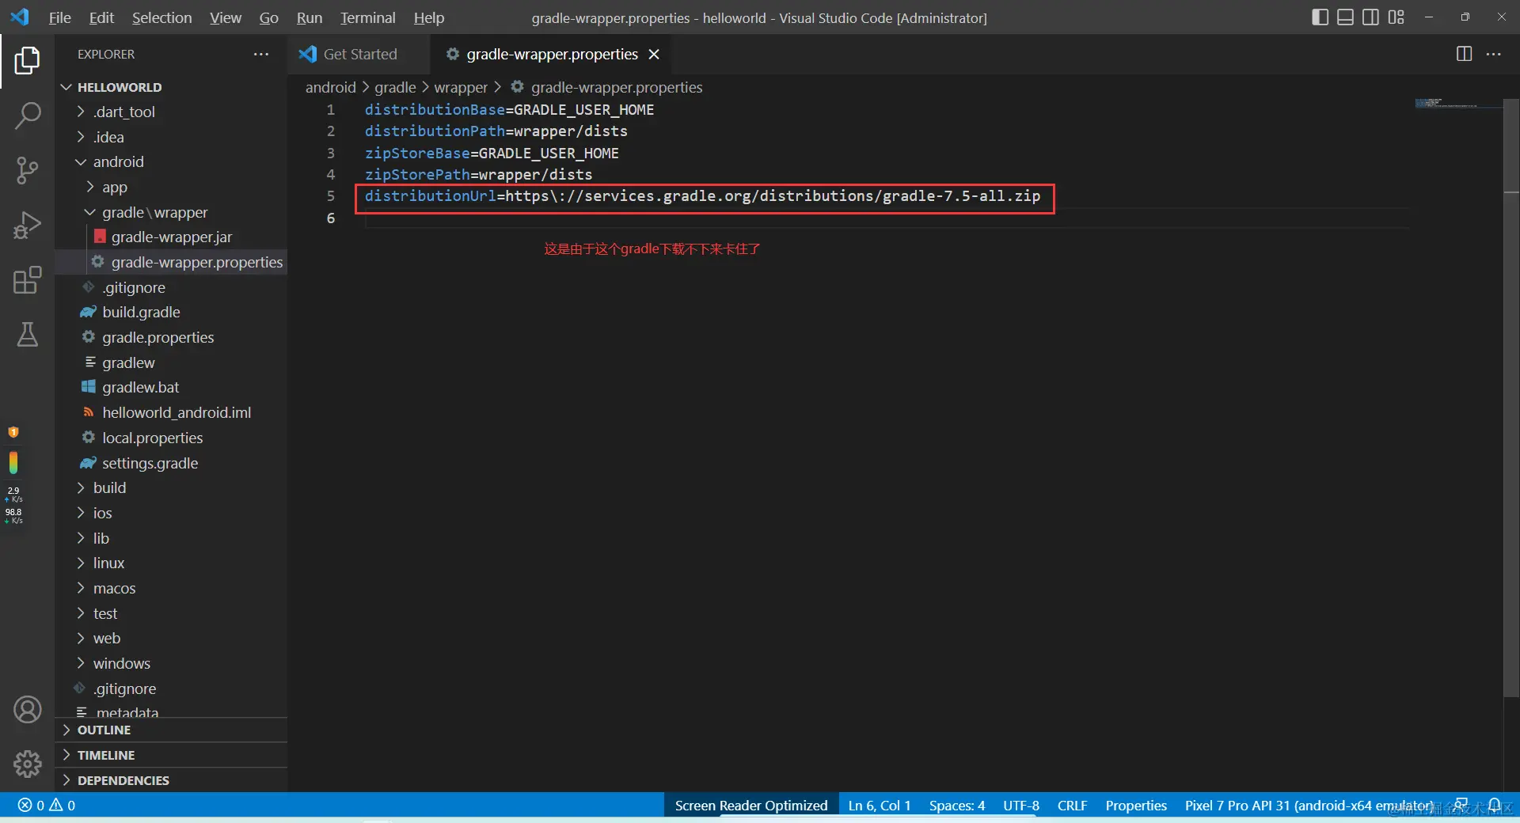The image size is (1520, 823).
Task: Open the File menu
Action: click(x=59, y=17)
